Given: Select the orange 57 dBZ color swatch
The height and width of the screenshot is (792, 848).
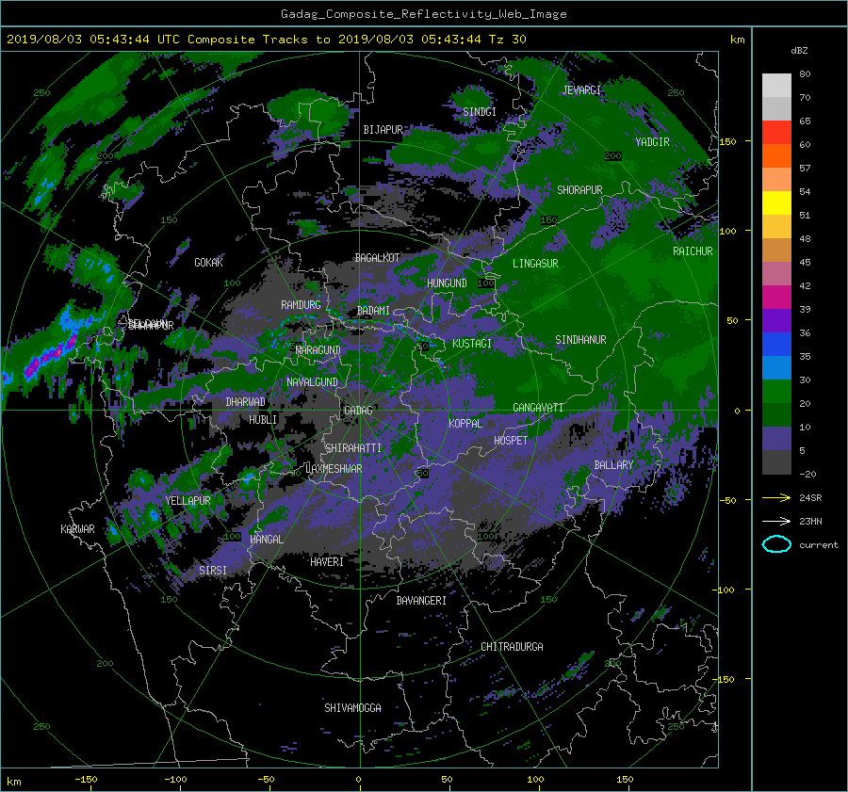Looking at the screenshot, I should (776, 156).
